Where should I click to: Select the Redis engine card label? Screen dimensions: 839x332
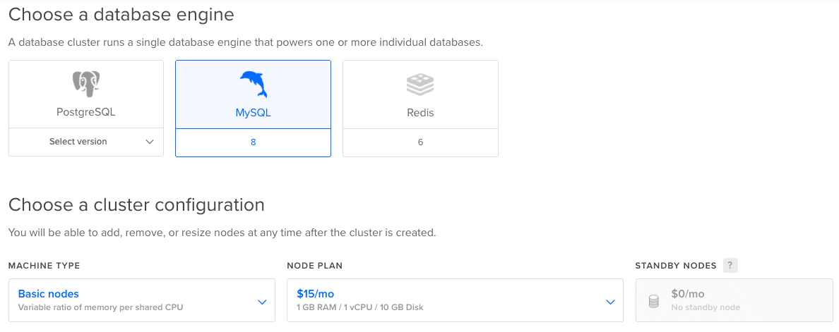pos(420,113)
